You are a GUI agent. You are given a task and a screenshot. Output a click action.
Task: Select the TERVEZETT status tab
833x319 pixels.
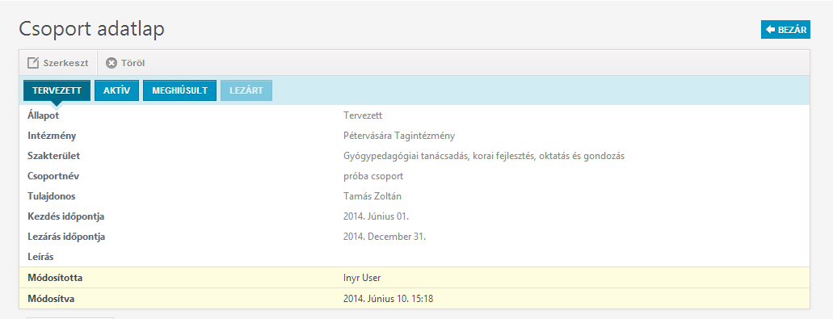(57, 90)
